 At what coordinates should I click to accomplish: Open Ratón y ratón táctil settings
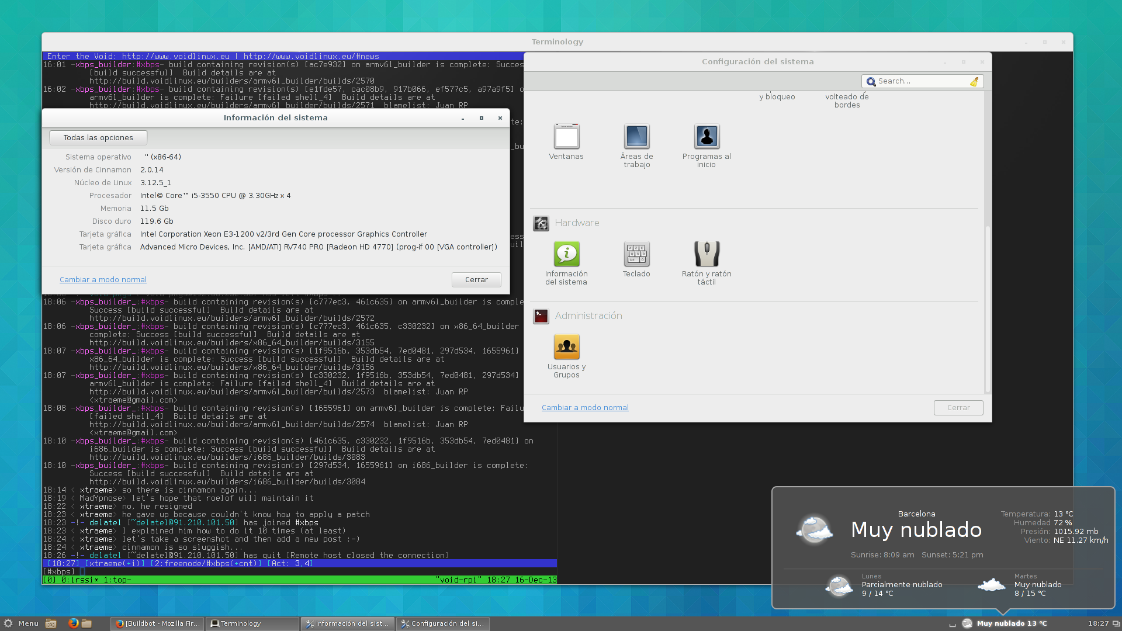[707, 254]
